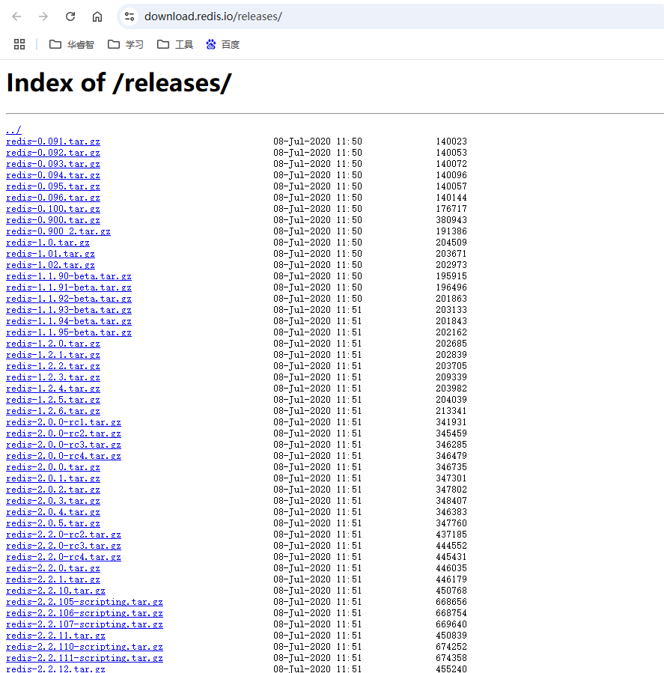
Task: Download redis-2.0.4.tar.gz
Action: point(53,511)
